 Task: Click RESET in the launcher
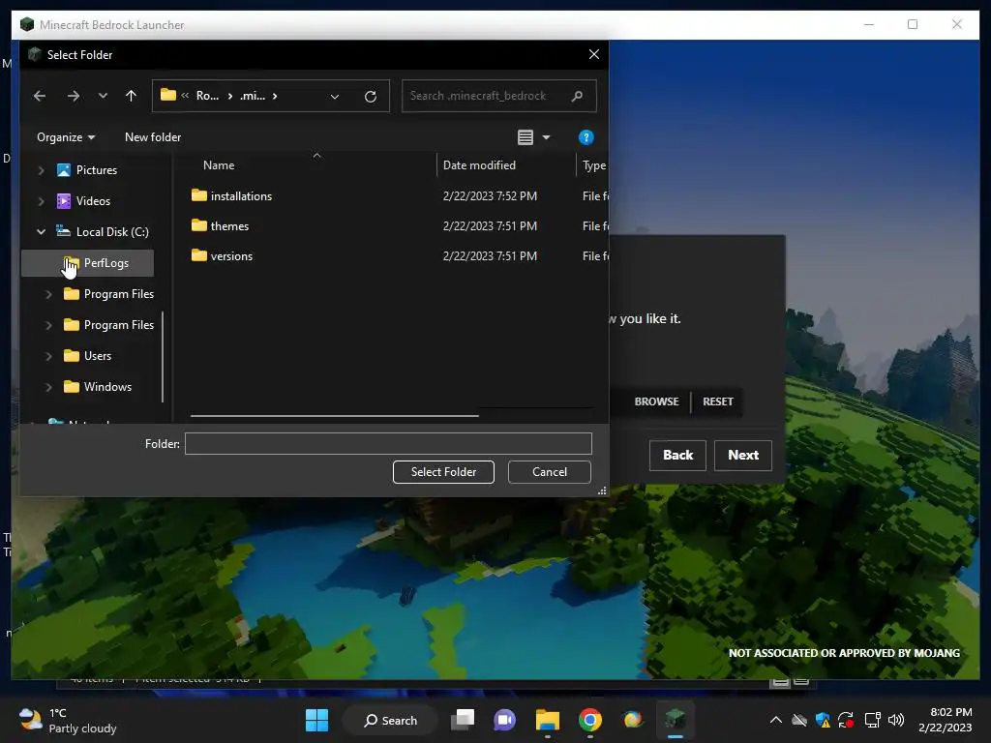click(x=718, y=401)
